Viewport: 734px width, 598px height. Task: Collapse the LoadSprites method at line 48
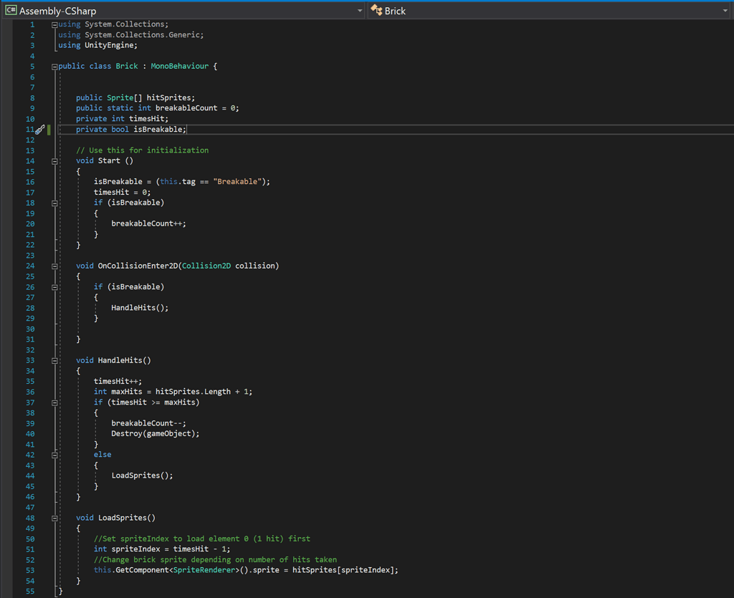[x=54, y=519]
